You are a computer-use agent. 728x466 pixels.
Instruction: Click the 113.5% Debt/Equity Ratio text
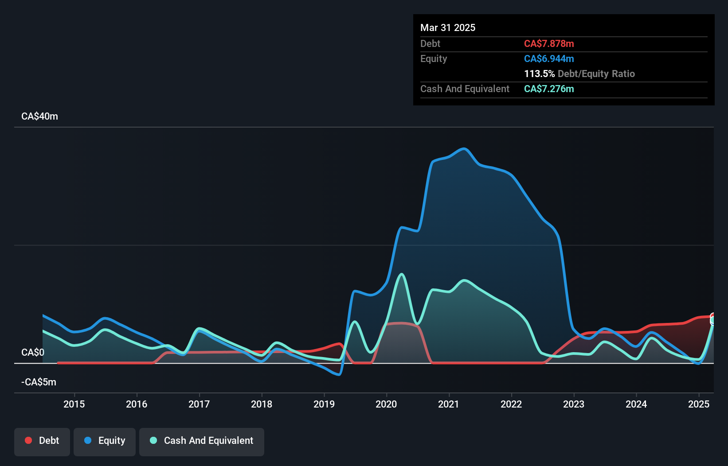click(579, 74)
